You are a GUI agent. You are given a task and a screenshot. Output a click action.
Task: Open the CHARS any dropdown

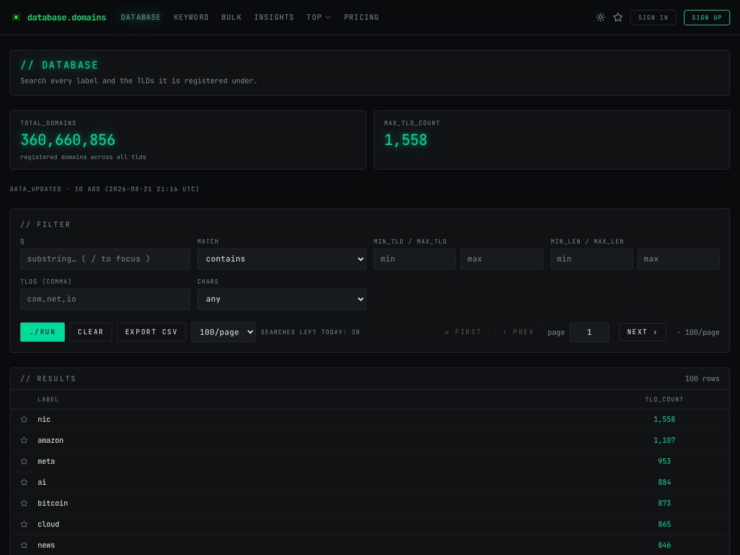pos(282,299)
